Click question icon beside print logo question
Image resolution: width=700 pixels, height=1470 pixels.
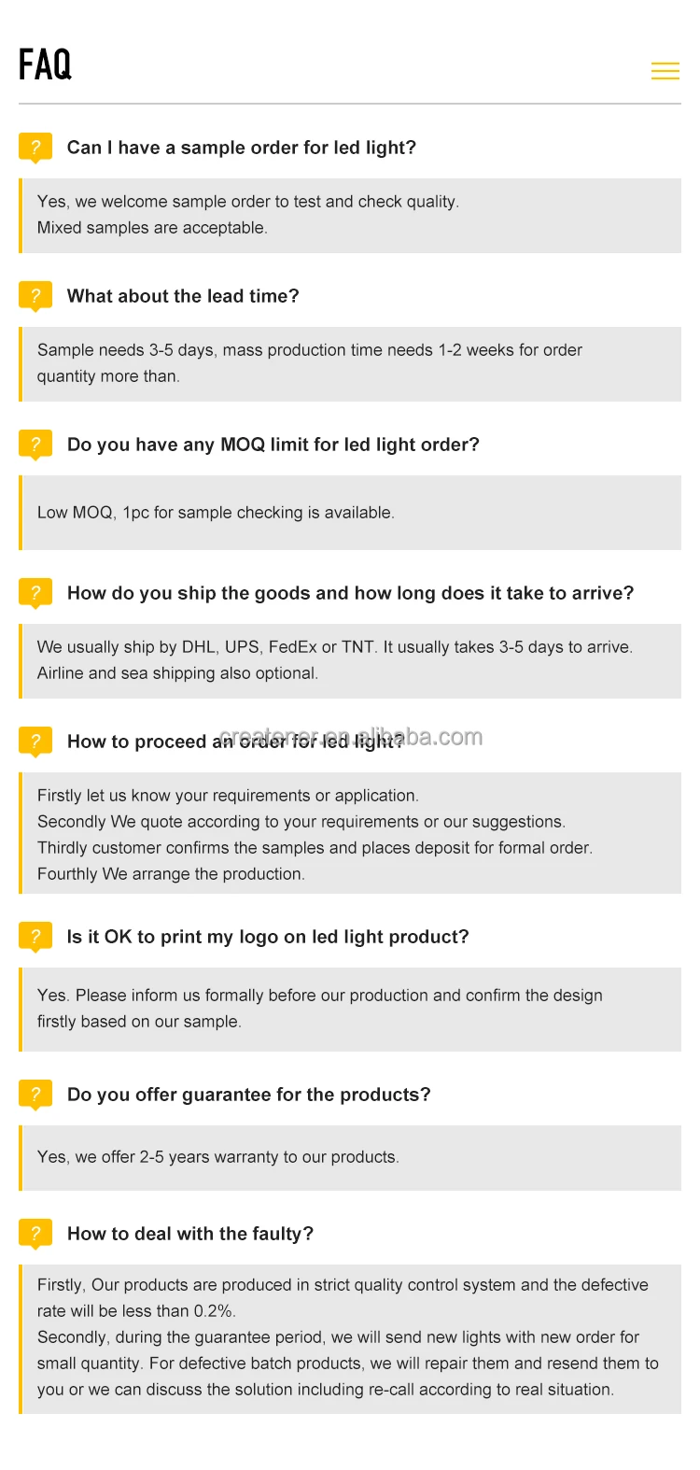point(35,936)
